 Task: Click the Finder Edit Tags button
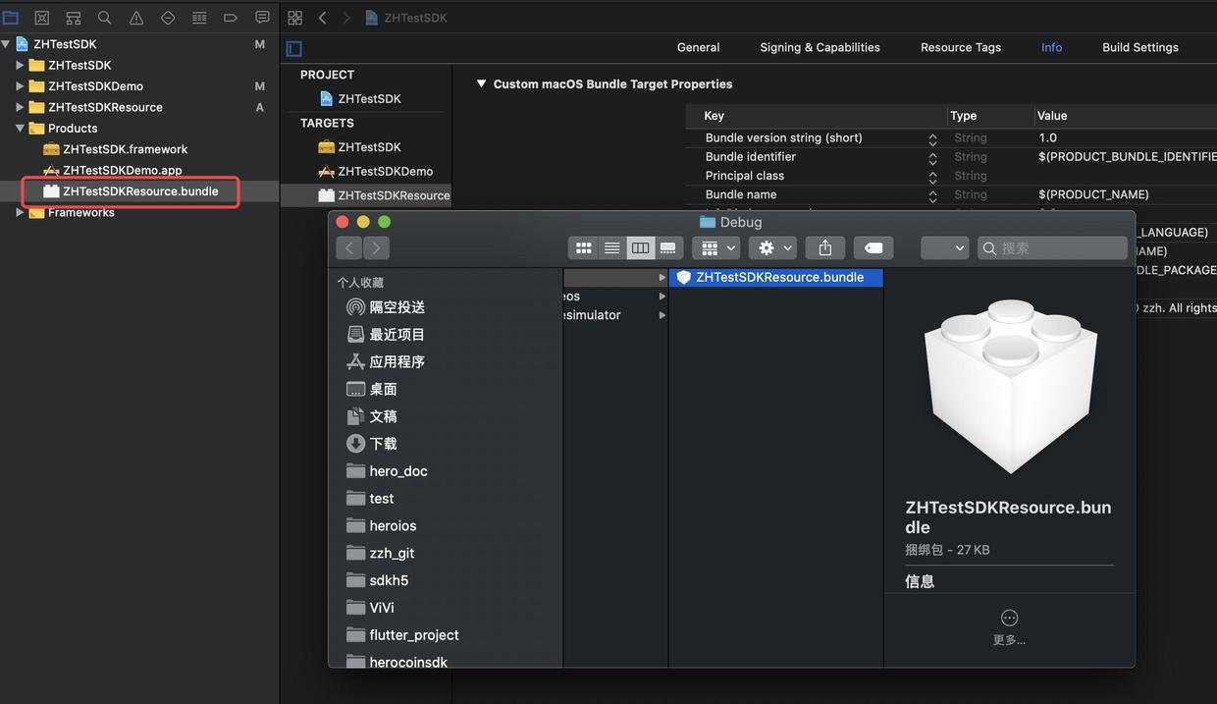pos(873,247)
